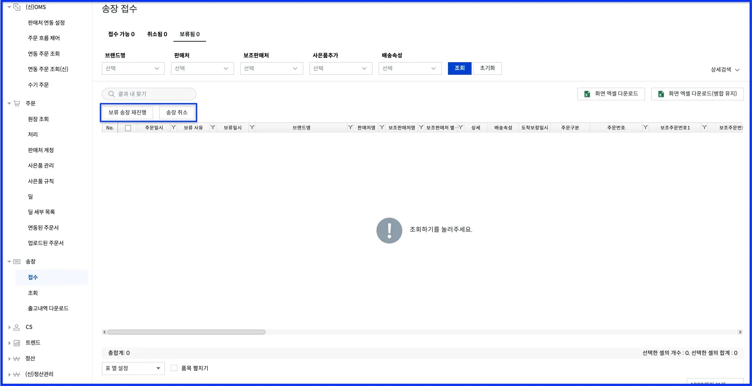Screen dimensions: 752x386
Task: Enable the 품목 펼치기 checkbox
Action: (x=174, y=368)
